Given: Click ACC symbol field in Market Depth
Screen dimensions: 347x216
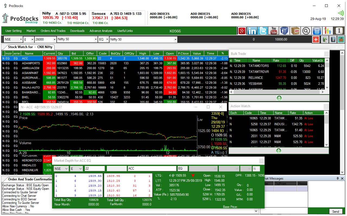Looking at the screenshot, I should pos(152,168).
